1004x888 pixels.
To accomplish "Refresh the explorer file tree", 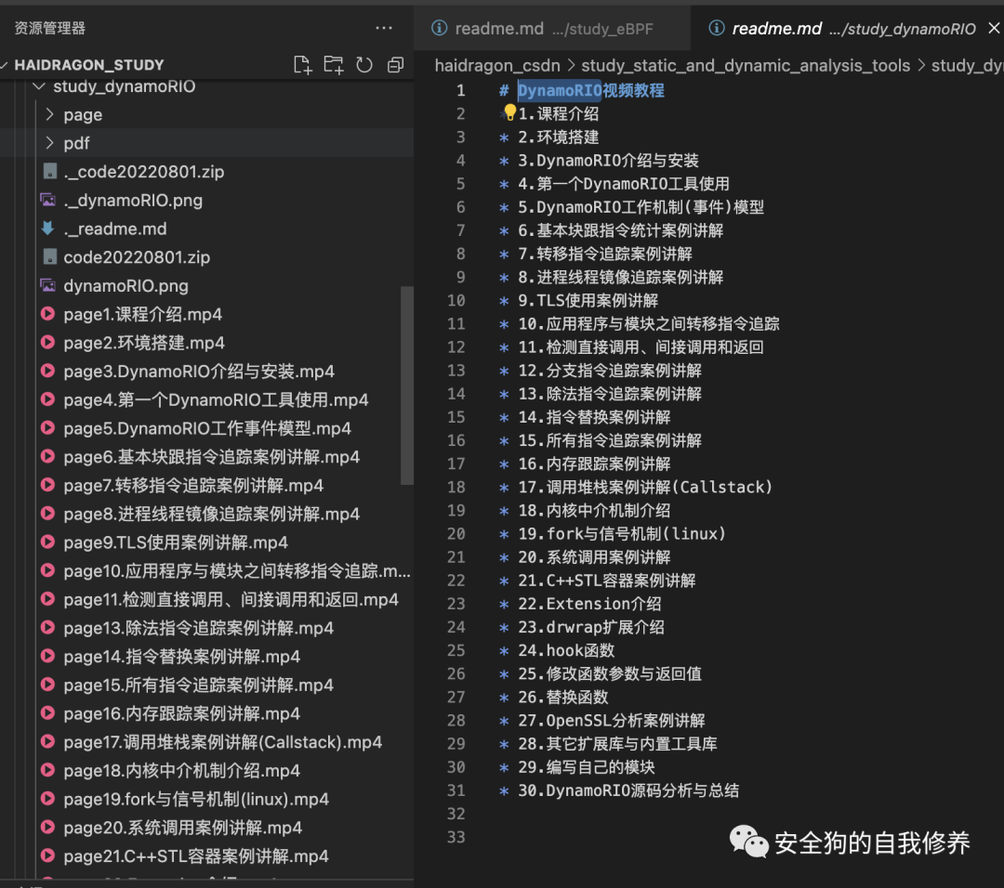I will (x=364, y=65).
